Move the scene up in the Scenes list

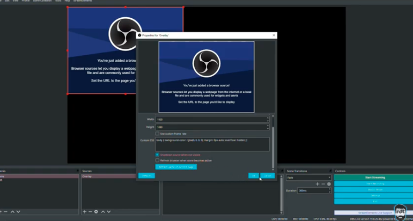pos(12,212)
